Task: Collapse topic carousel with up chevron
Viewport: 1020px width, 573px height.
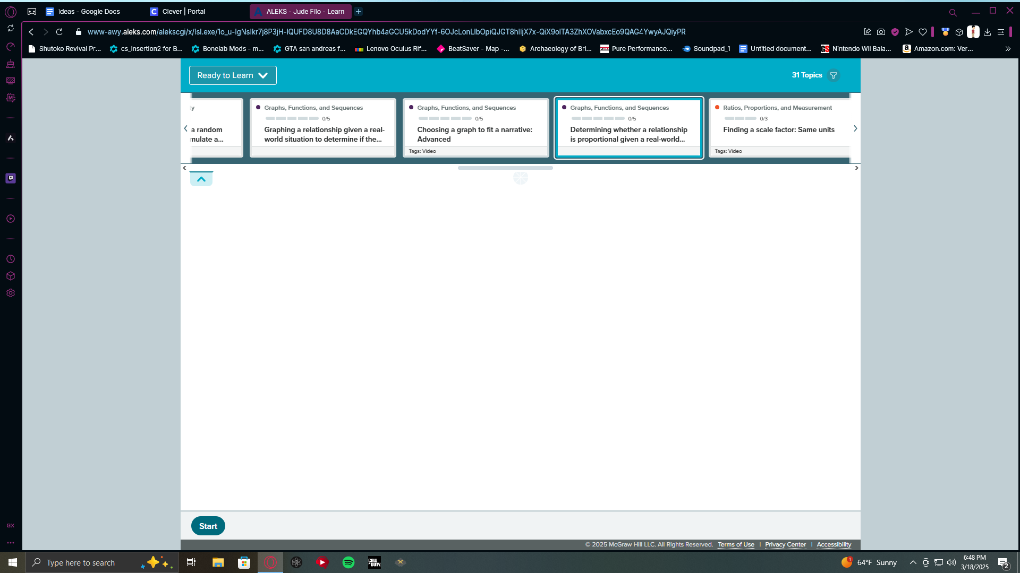Action: [x=201, y=179]
